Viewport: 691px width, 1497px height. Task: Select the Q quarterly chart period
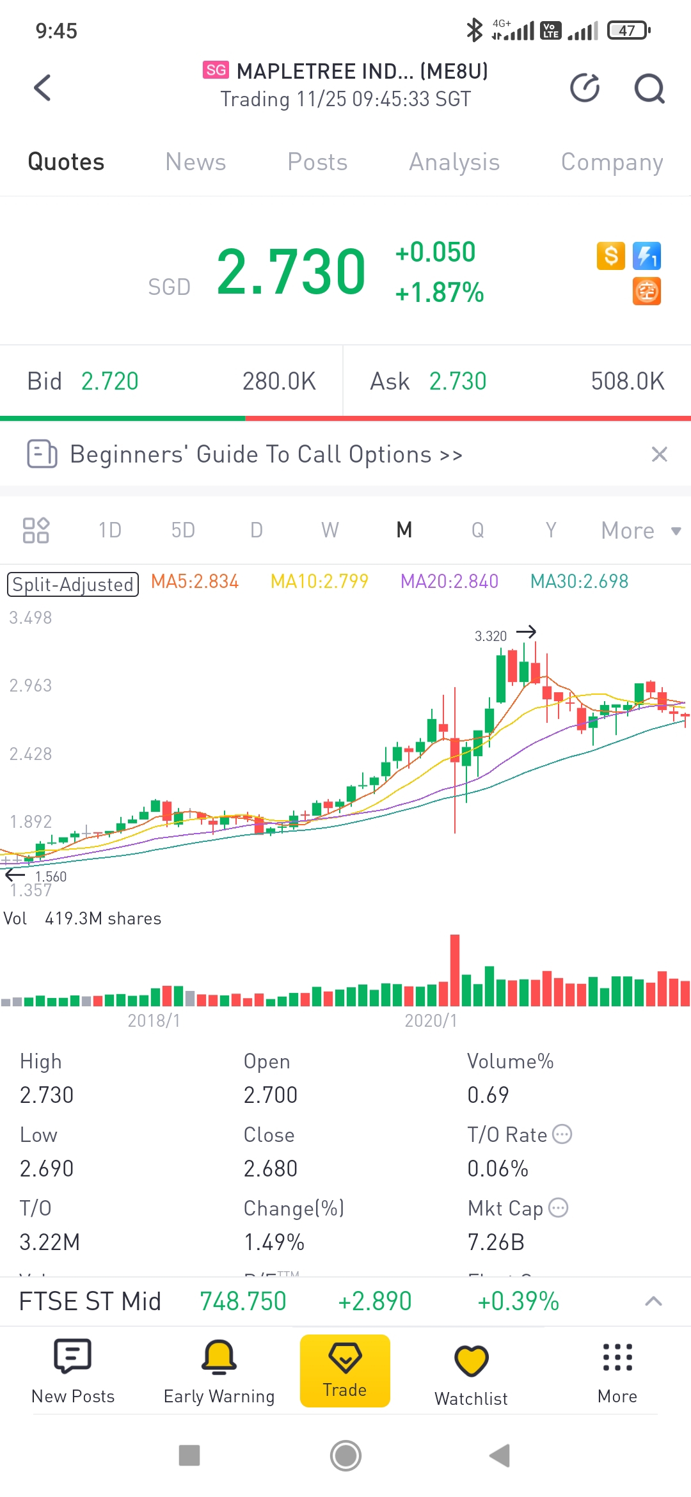pos(478,530)
